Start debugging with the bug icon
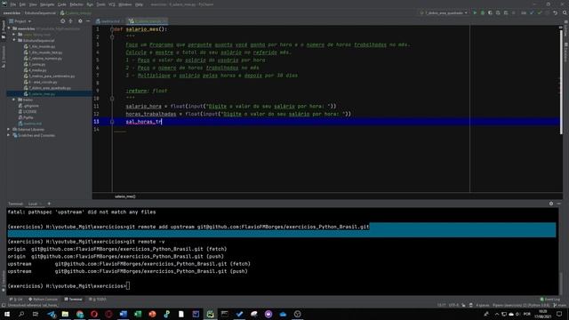 [x=482, y=12]
